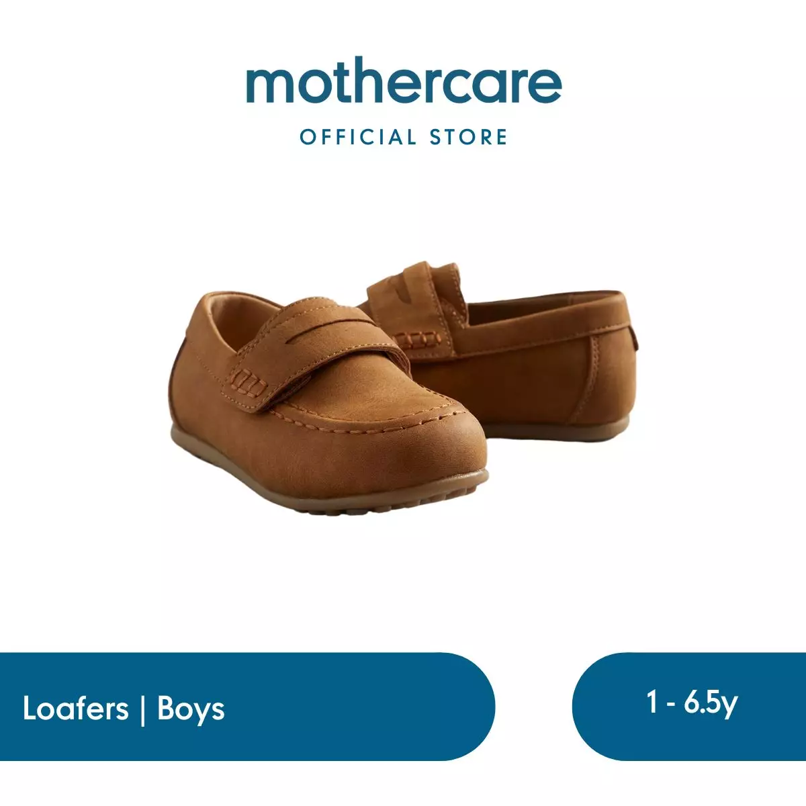Click the inner lining opening of front loafer
This screenshot has height=806, width=806.
tap(242, 322)
